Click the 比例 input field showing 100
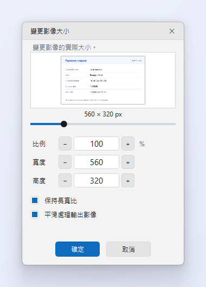This screenshot has width=206, height=287. [x=96, y=143]
